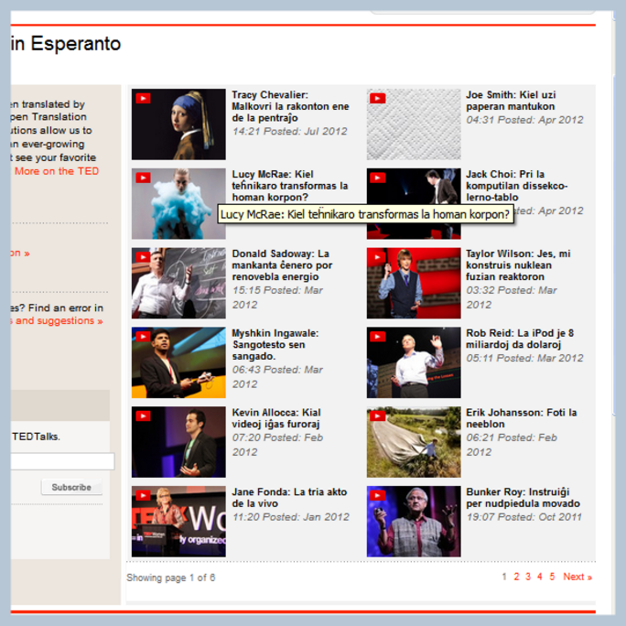Screen dimensions: 626x626
Task: Open Joe Smith paper towel talk title
Action: [x=511, y=101]
